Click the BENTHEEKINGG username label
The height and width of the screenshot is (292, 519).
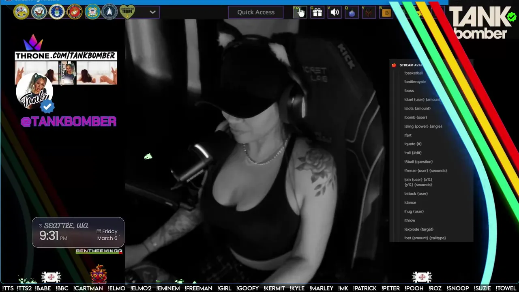pos(99,251)
